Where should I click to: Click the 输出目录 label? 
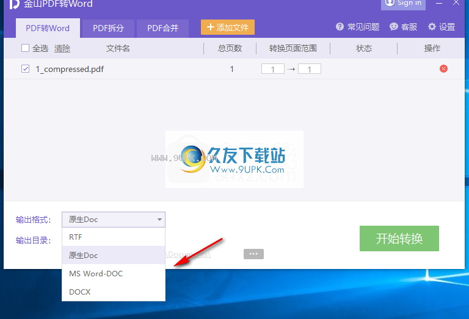click(33, 240)
